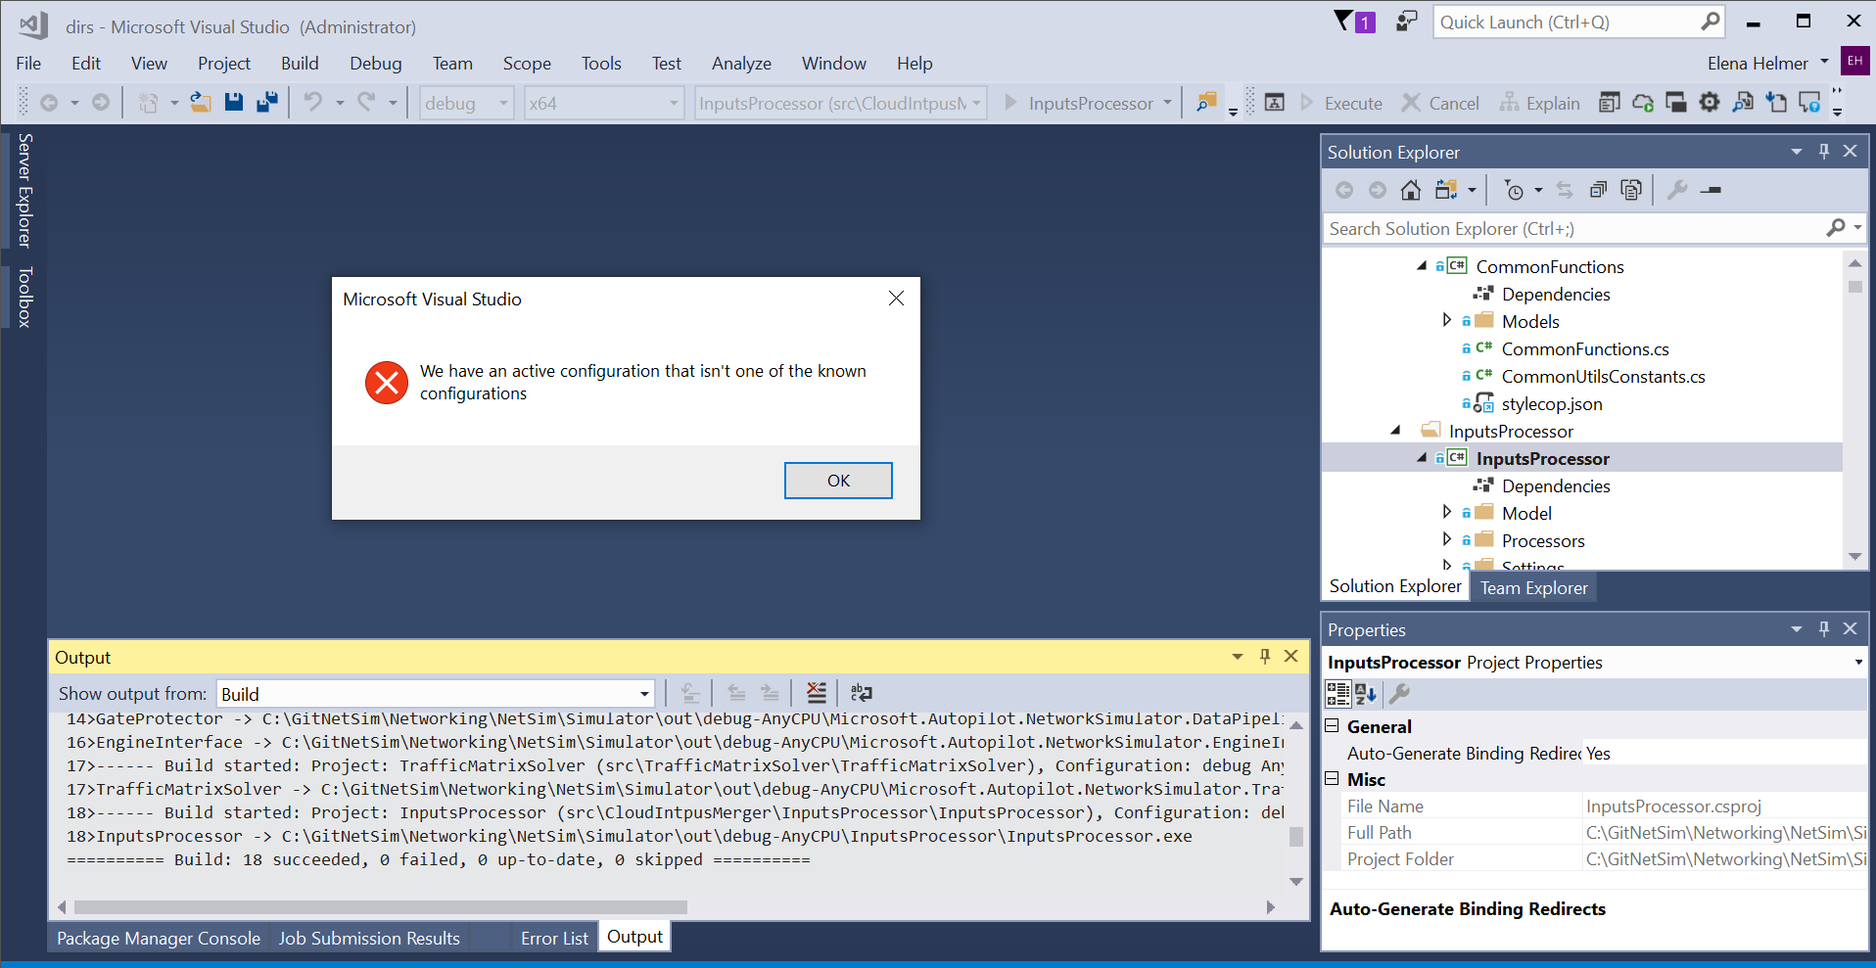Viewport: 1876px width, 968px height.
Task: Click the Solution Explorer Properties wrench icon
Action: tap(1677, 190)
